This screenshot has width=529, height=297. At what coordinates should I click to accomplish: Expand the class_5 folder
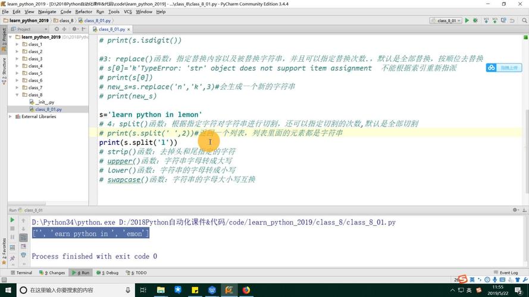point(17,73)
